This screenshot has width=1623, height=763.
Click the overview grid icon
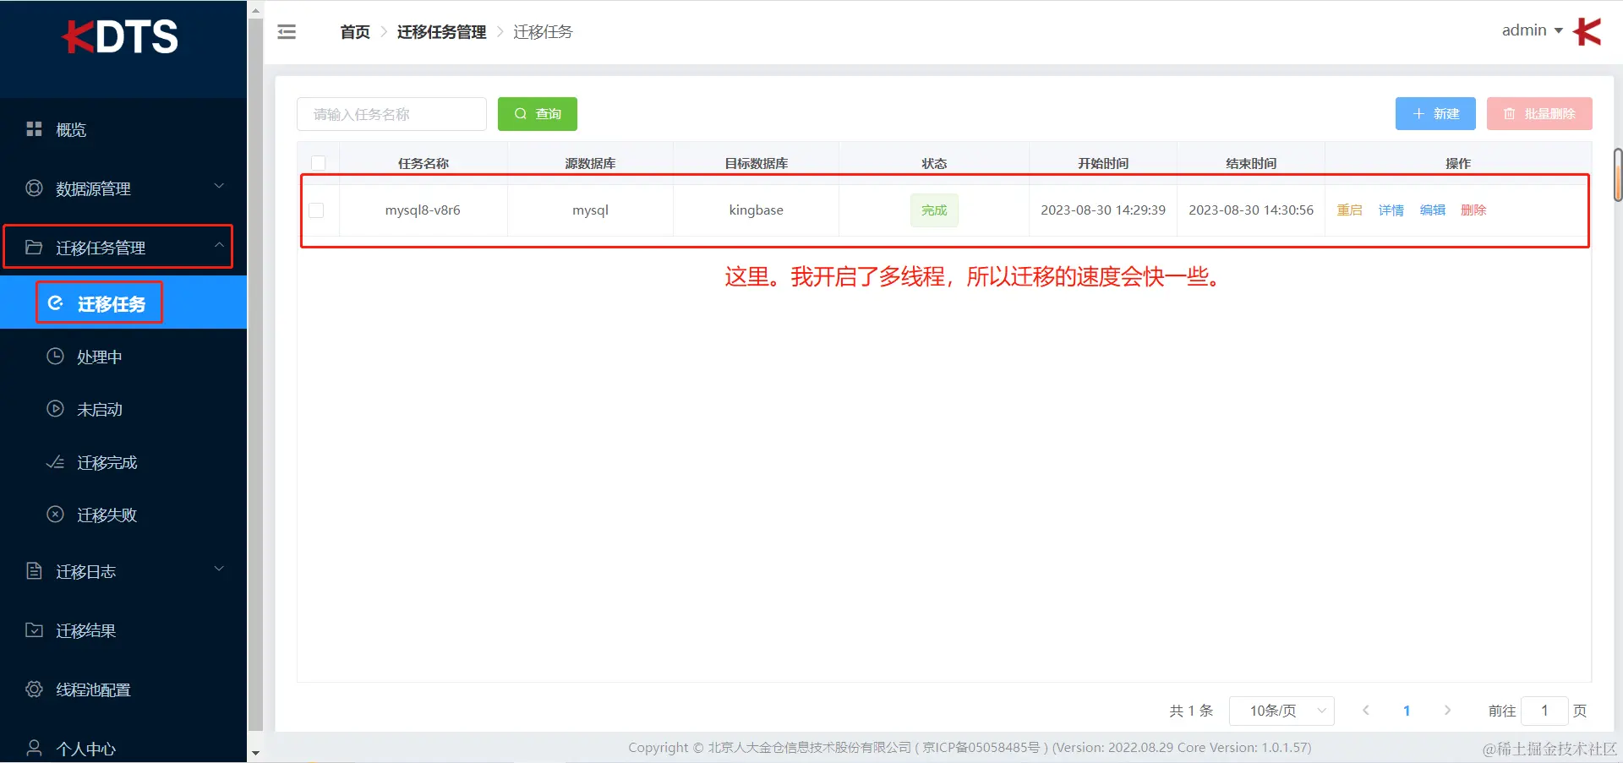(x=34, y=129)
